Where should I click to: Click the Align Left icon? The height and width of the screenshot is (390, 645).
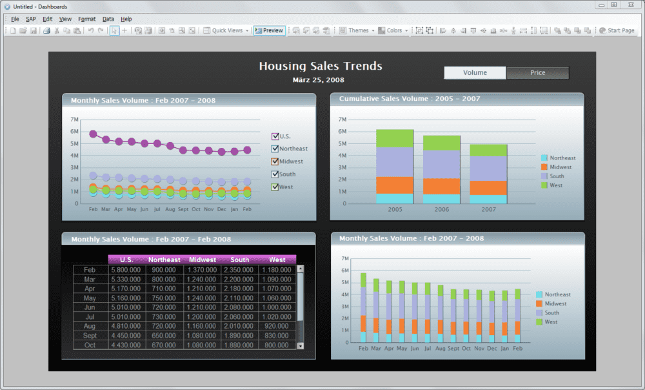[x=444, y=30]
